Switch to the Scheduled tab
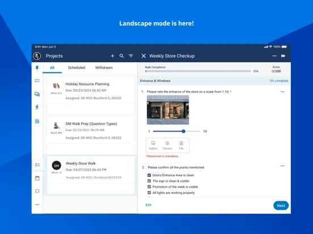The image size is (313, 234). [77, 68]
